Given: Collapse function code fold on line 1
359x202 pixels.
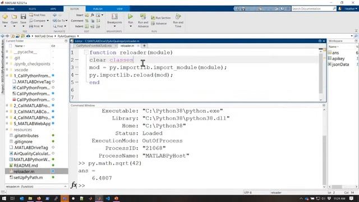Looking at the screenshot, I should pos(86,52).
